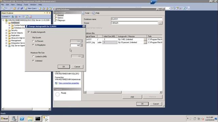218x122 pixels.
Task: Open the File menu
Action: point(2,4)
